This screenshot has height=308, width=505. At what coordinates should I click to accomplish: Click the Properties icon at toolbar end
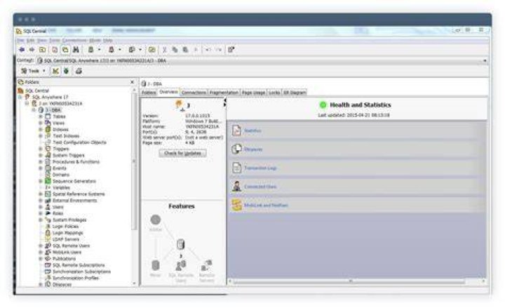pos(231,50)
